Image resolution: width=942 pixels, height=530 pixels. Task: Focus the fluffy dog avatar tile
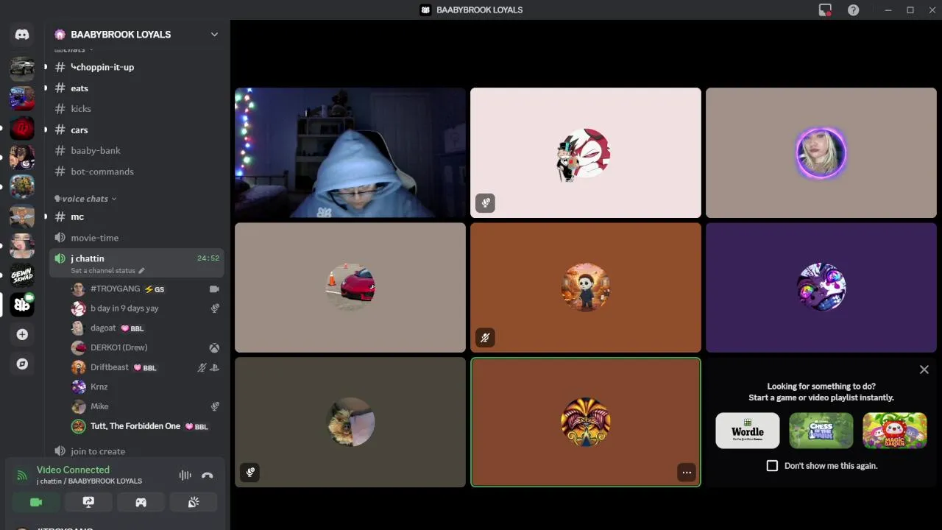350,423
